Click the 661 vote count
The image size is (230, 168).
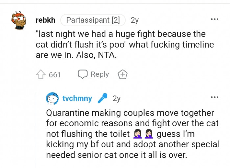[55, 75]
